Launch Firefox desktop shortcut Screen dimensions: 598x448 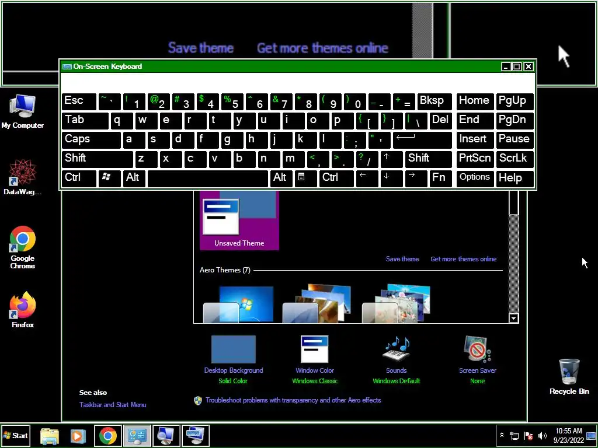(x=23, y=310)
